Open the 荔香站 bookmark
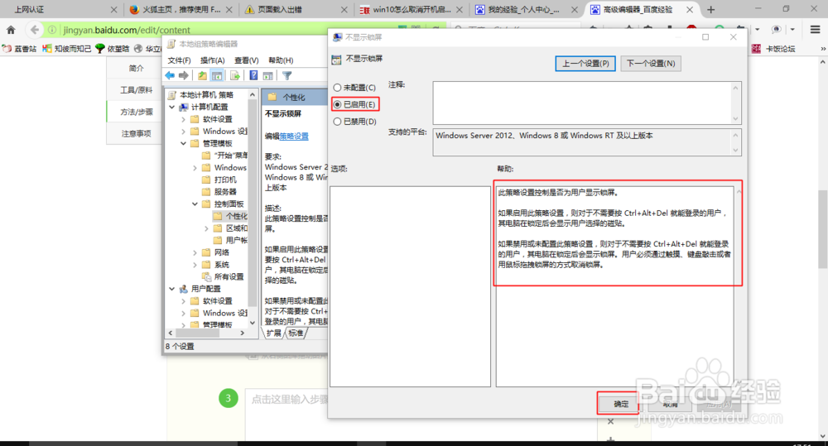The width and height of the screenshot is (828, 446). 20,49
